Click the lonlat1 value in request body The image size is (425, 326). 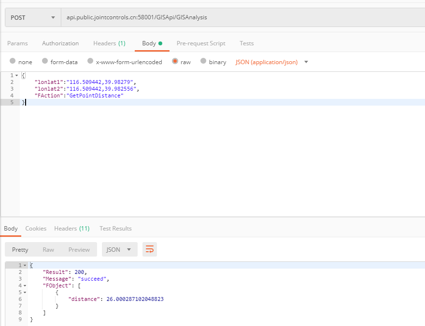coord(100,82)
